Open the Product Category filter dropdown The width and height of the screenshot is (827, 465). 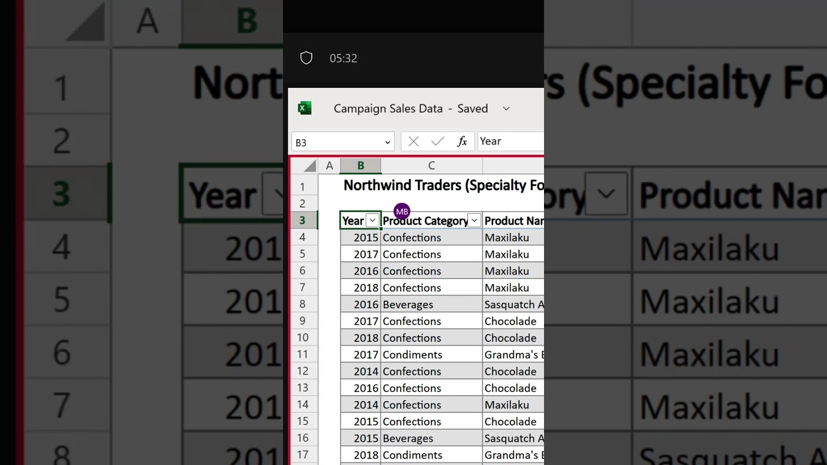pos(474,221)
